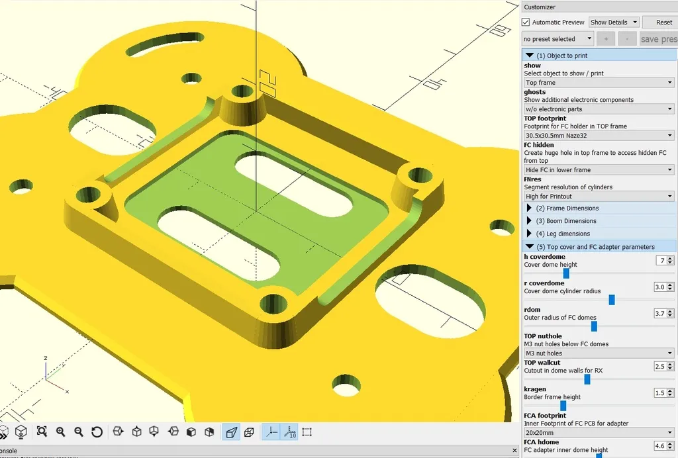
Task: Switch to Top view with the cube icon
Action: pyautogui.click(x=136, y=432)
